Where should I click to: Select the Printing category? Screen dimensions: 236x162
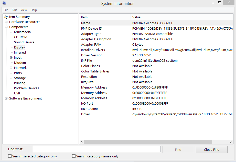tap(19, 83)
